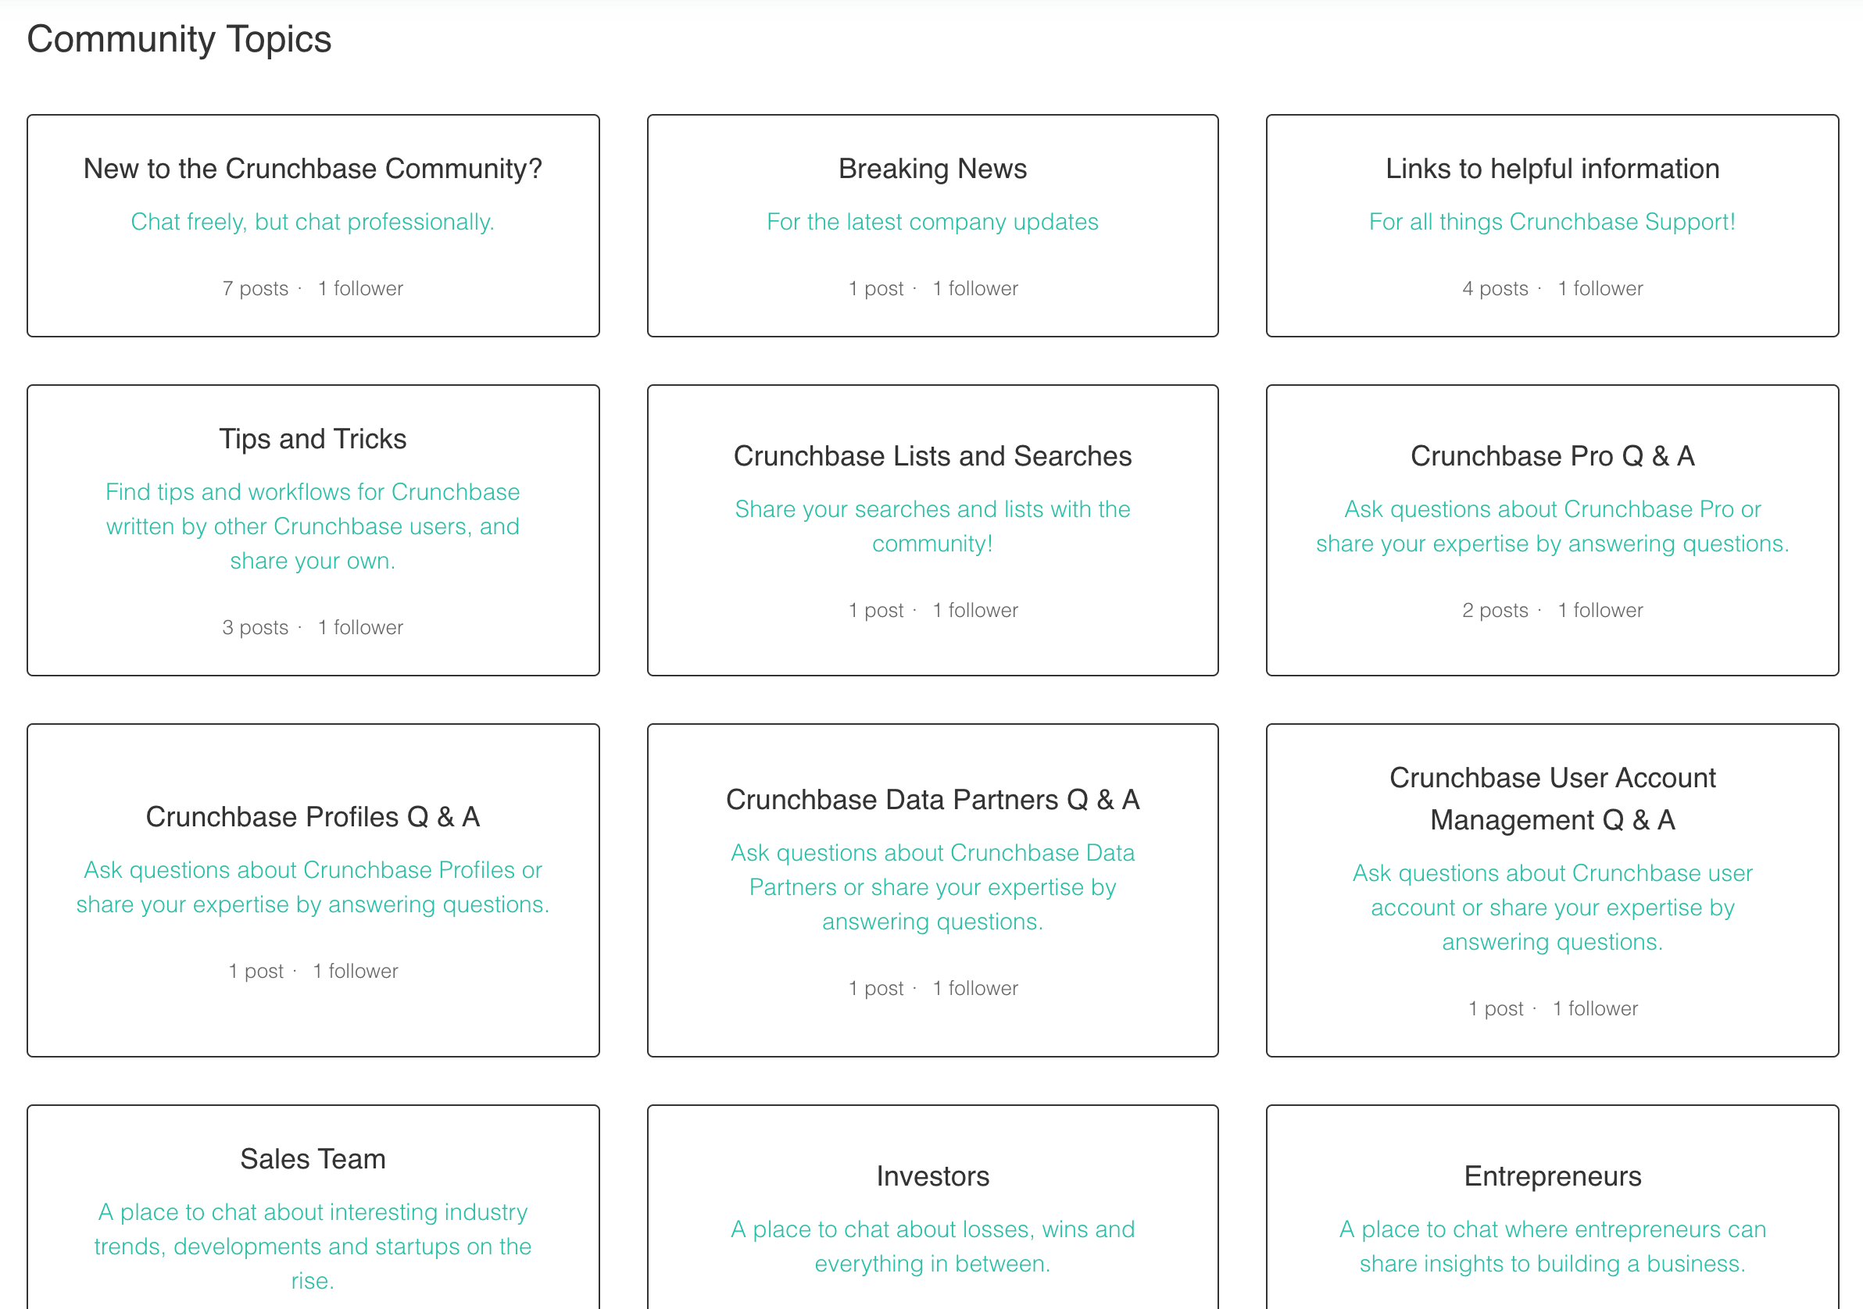Click '1 follower' in Tips and Tricks card
Image resolution: width=1863 pixels, height=1309 pixels.
tap(360, 628)
